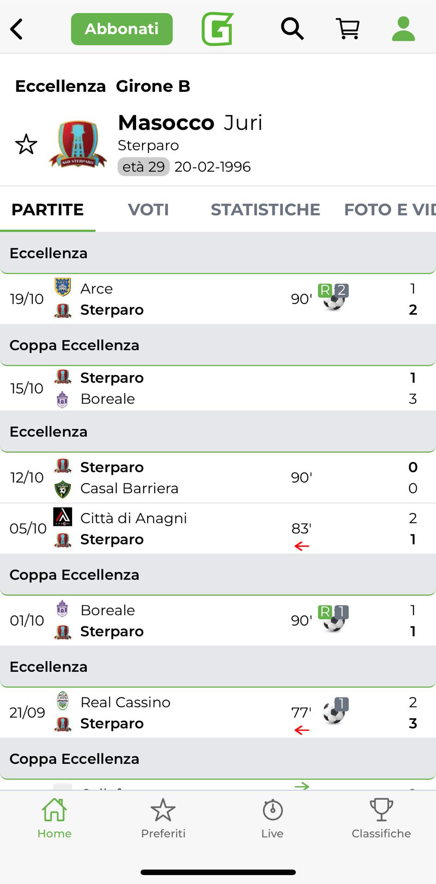This screenshot has width=436, height=884.
Task: Open the Città di Anagni match row
Action: pos(185,529)
